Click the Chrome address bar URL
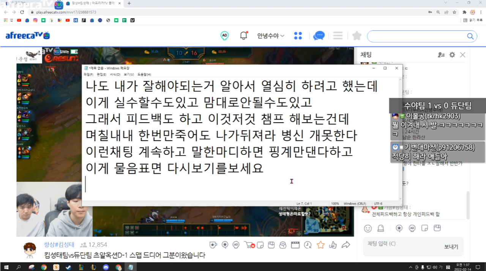Viewport: 486px width, 271px height. coord(66,12)
